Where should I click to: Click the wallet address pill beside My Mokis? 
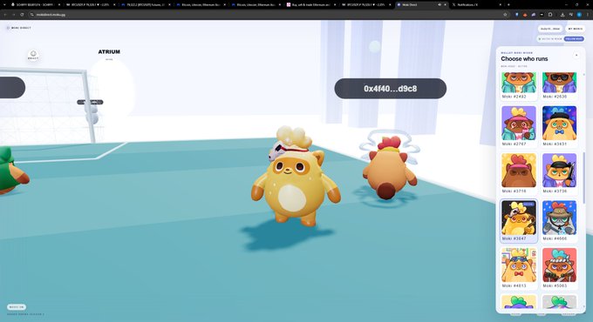(x=550, y=29)
